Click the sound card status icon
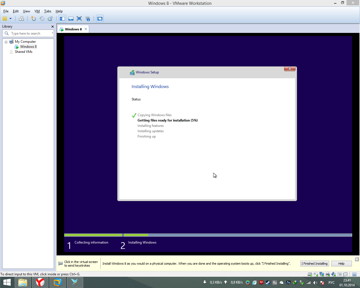 coord(334,274)
